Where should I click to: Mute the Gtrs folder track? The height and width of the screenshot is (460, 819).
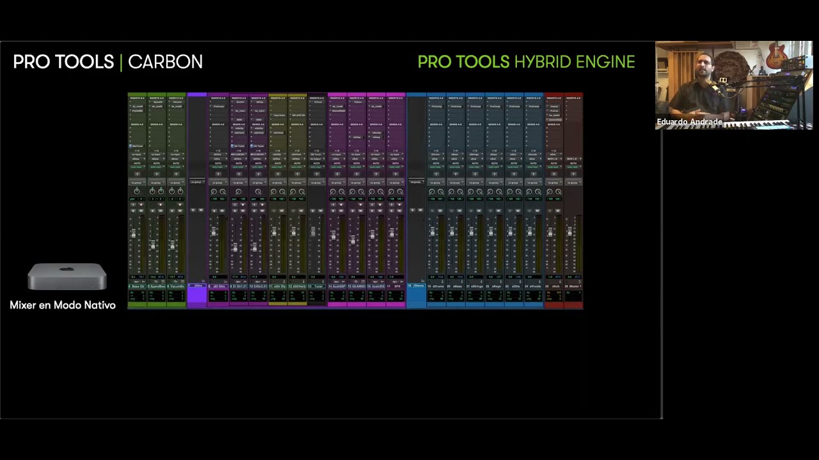click(x=201, y=210)
